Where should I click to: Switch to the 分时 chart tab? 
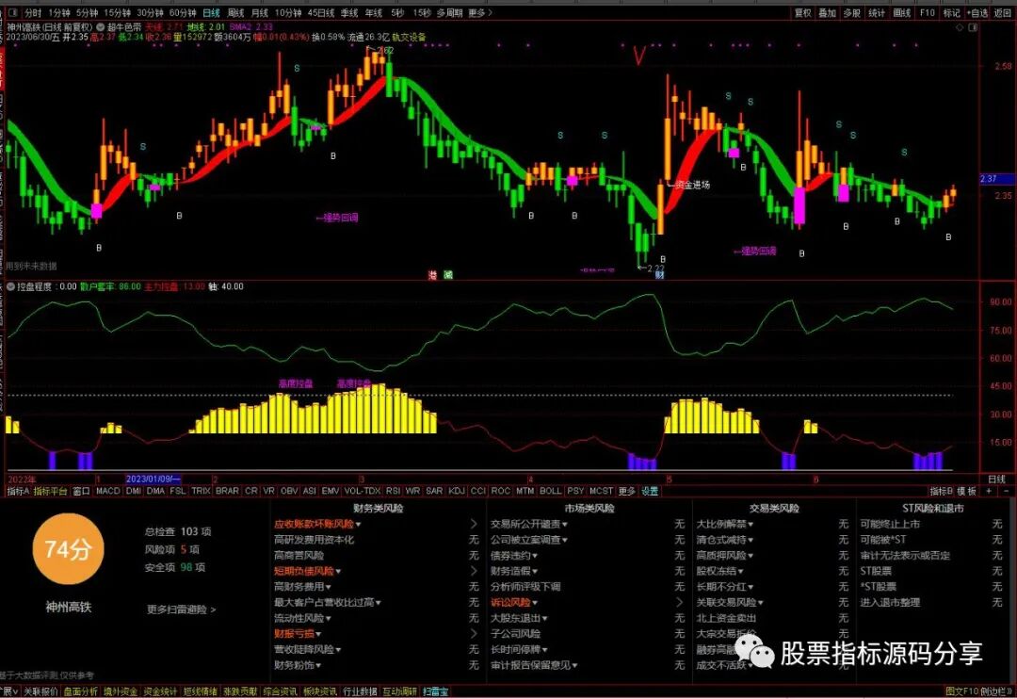coord(33,12)
